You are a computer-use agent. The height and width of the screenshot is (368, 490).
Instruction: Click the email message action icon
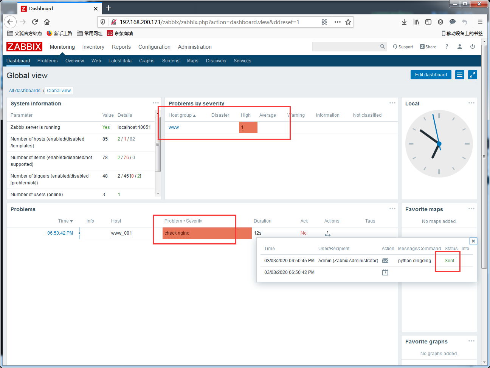coord(385,261)
